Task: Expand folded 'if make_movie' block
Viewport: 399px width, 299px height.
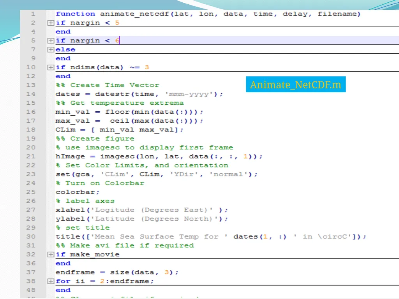Action: (x=51, y=255)
